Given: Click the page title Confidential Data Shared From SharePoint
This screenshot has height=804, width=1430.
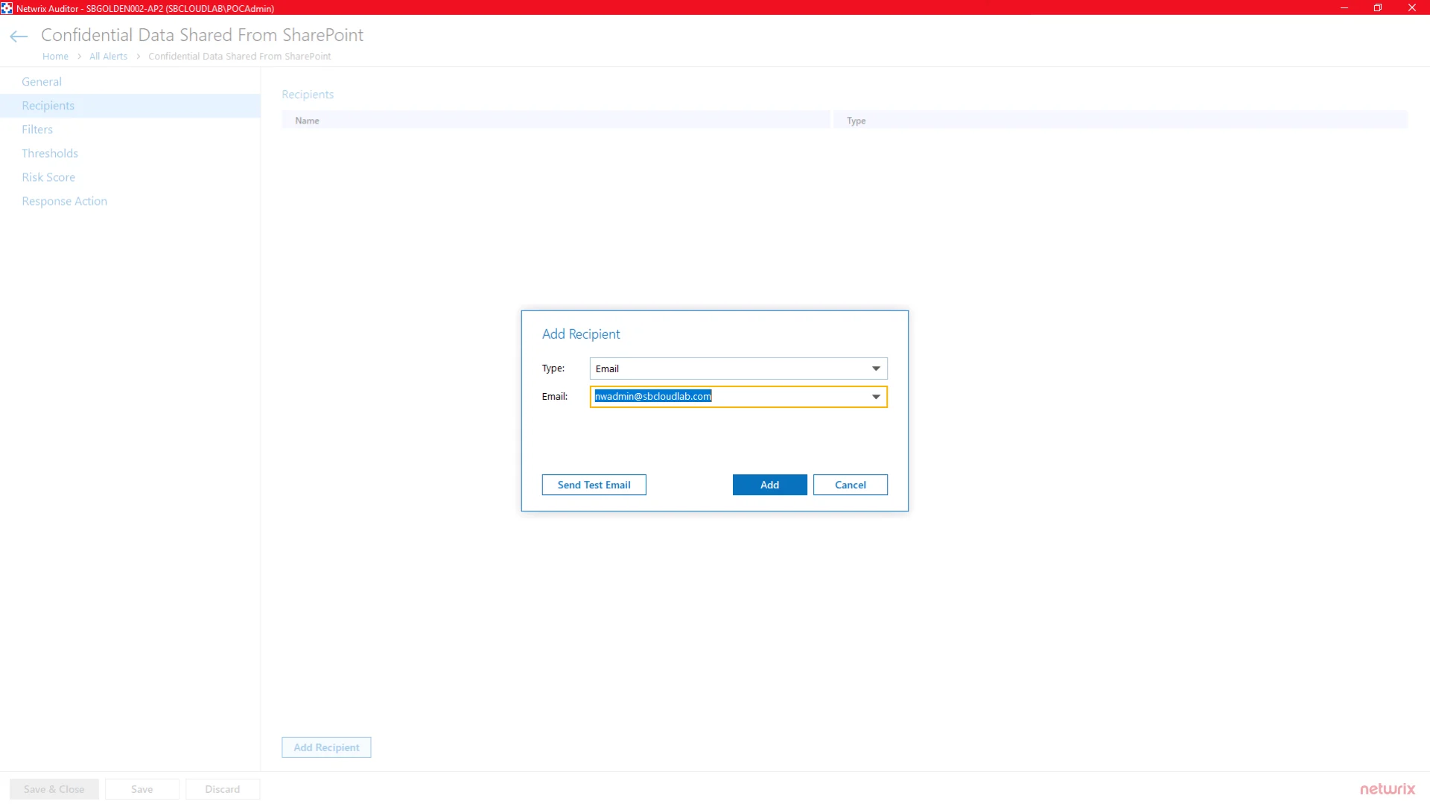Looking at the screenshot, I should (x=203, y=35).
